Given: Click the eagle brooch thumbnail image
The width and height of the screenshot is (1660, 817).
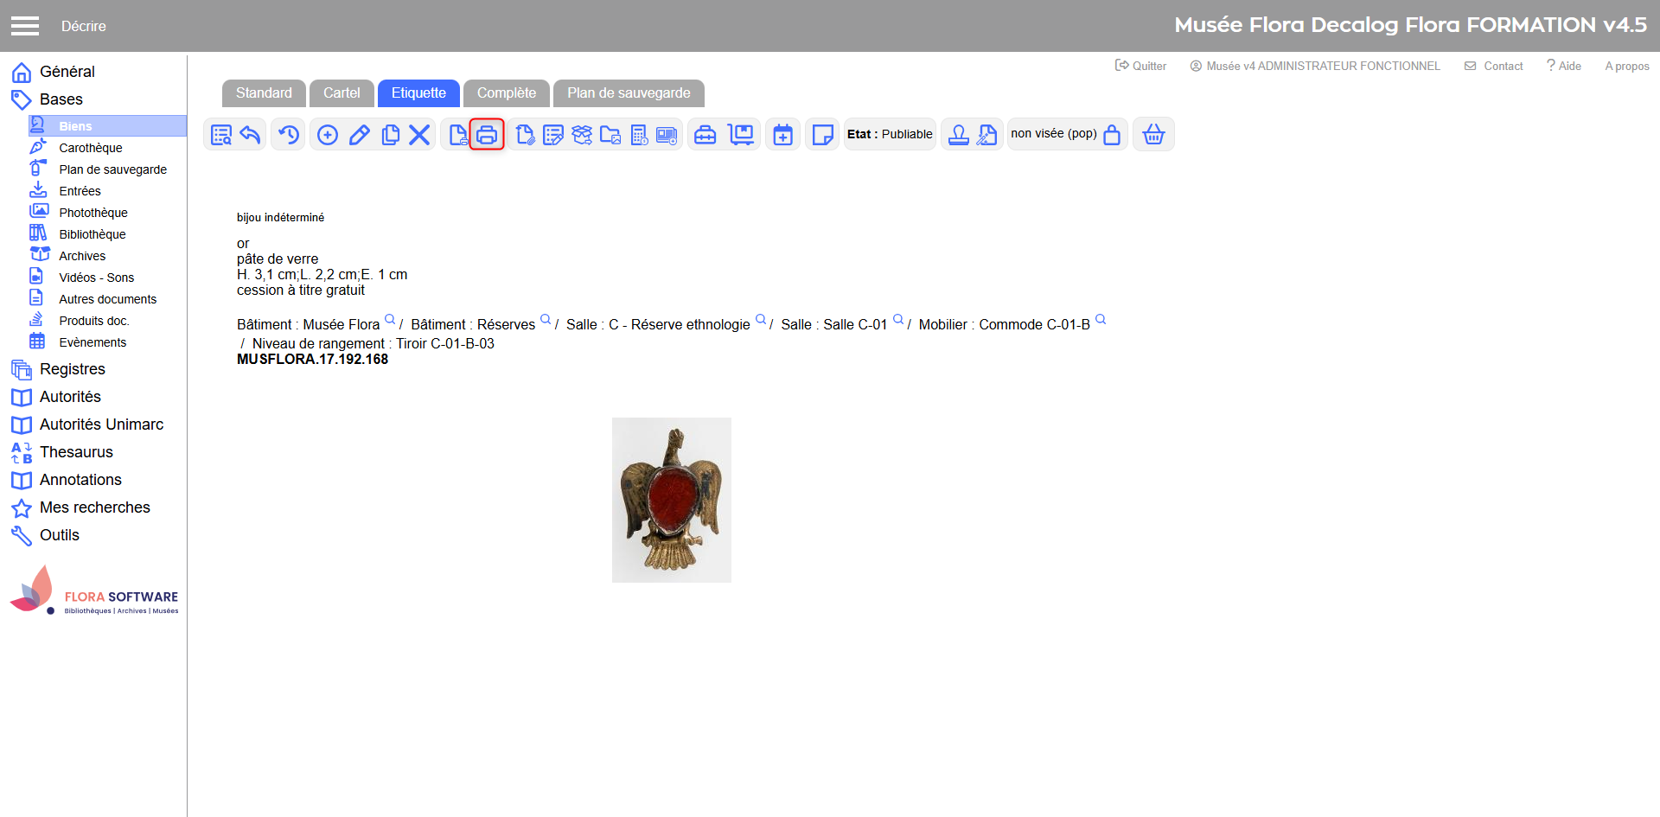Looking at the screenshot, I should click(x=672, y=500).
